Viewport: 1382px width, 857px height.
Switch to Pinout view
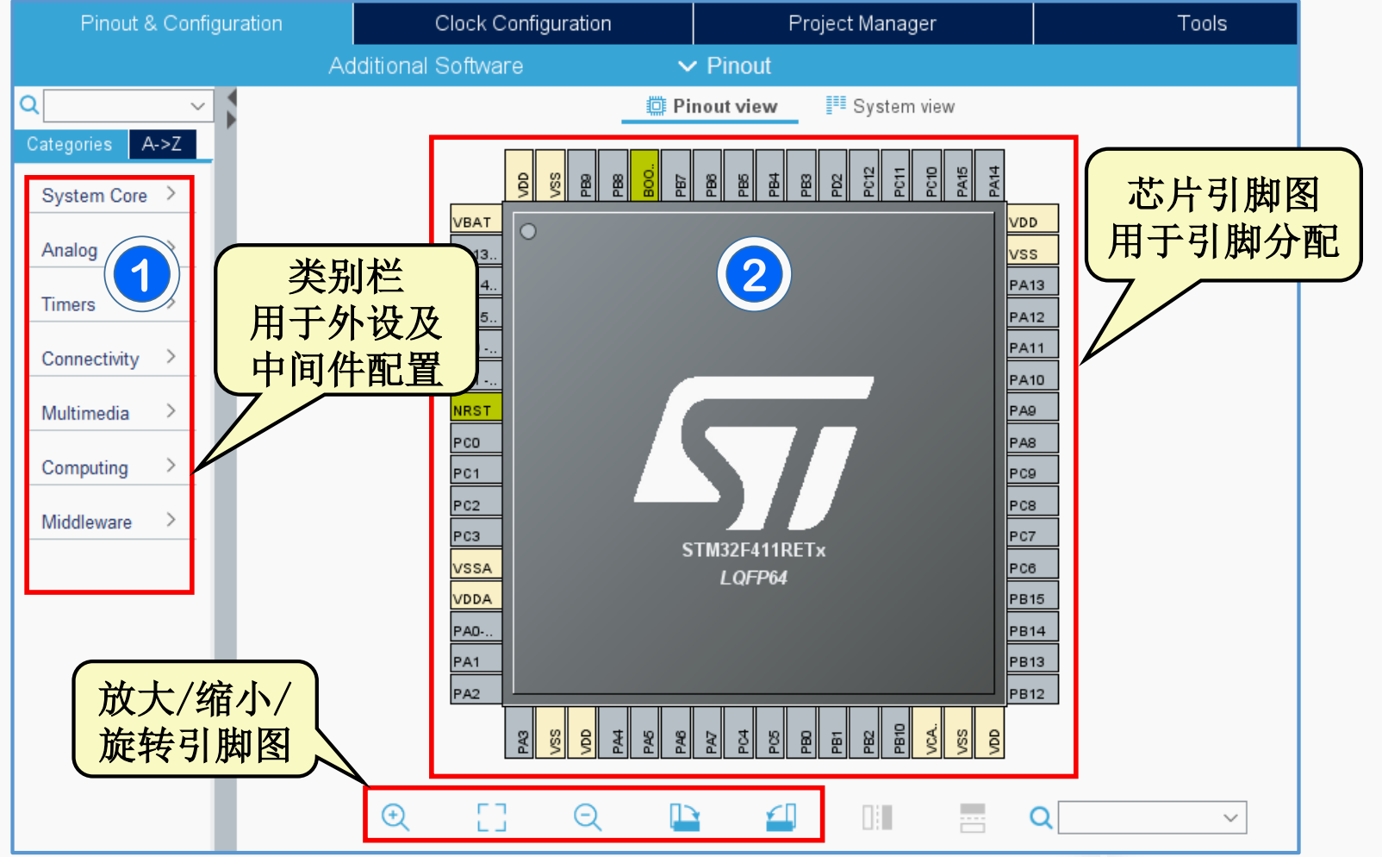point(712,106)
